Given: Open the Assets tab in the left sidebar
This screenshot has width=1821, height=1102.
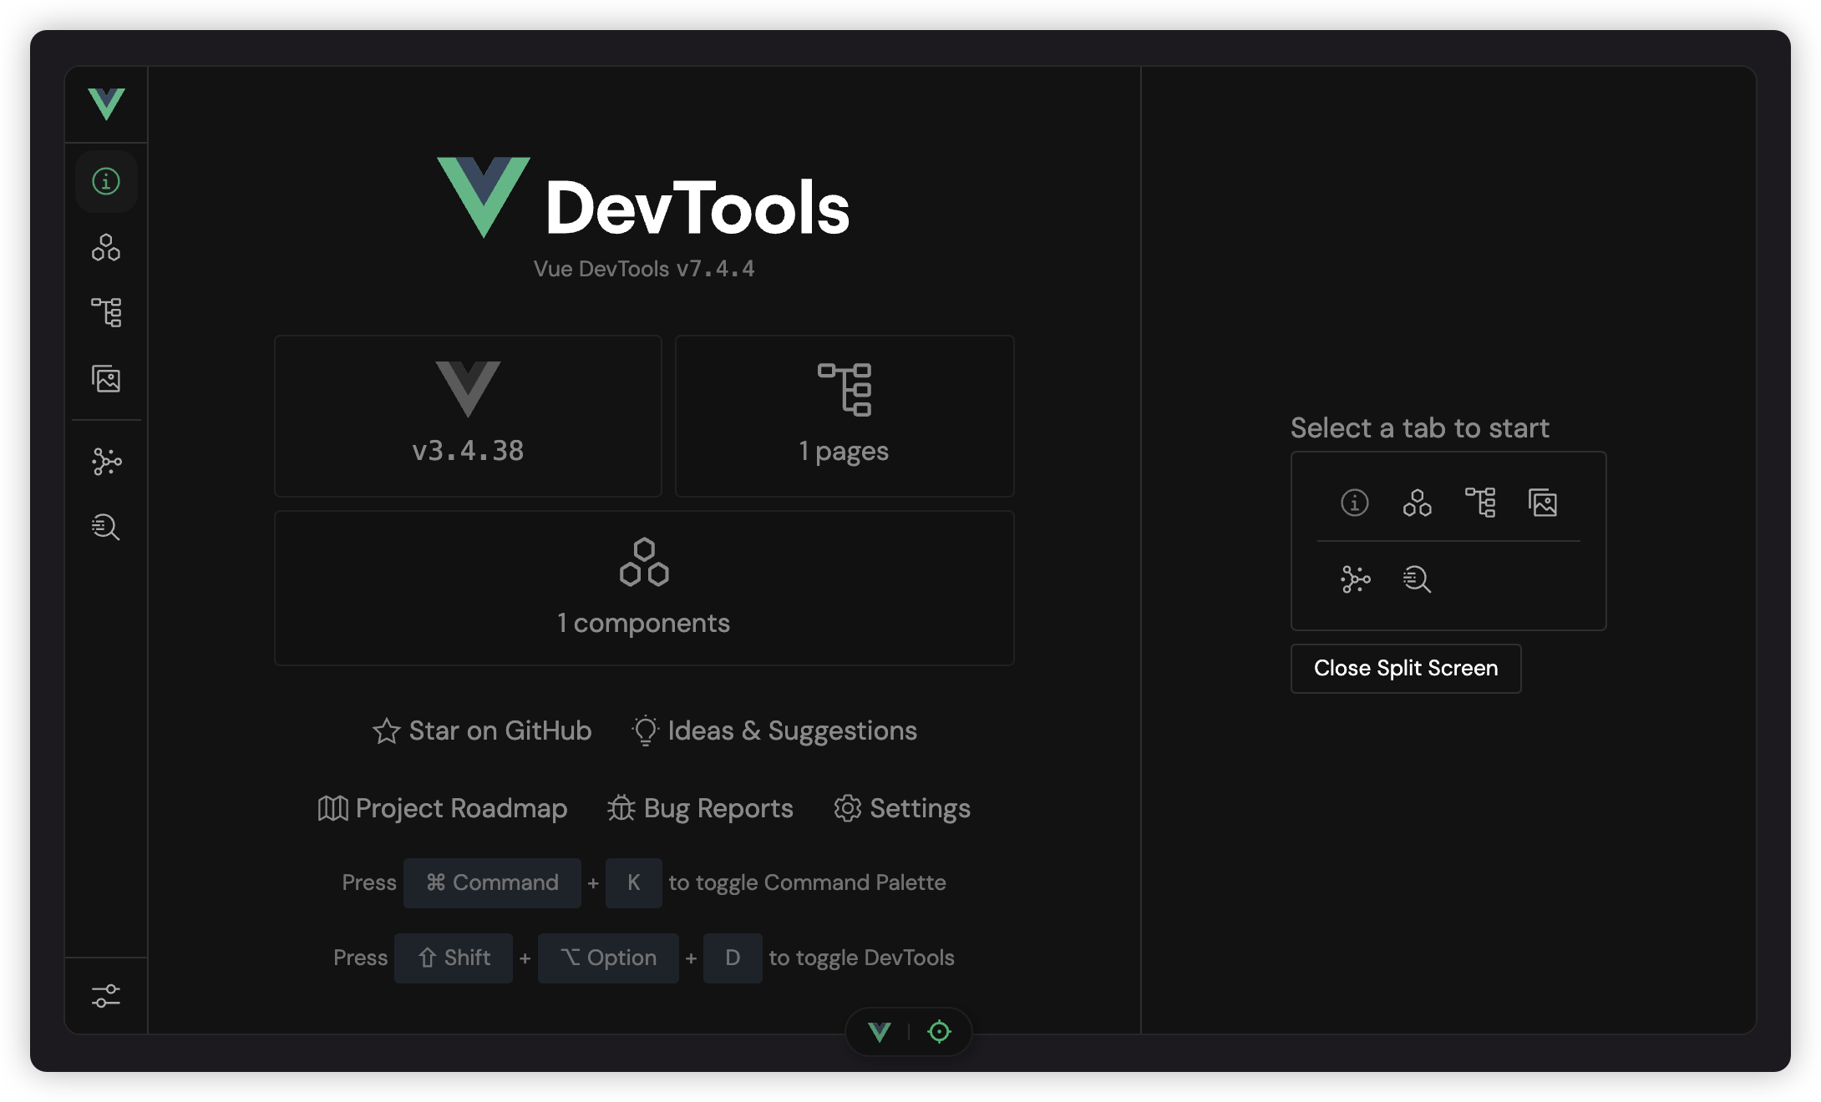Looking at the screenshot, I should tap(106, 379).
